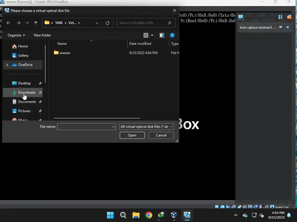
Task: Open Pictures quick access location
Action: (x=23, y=111)
